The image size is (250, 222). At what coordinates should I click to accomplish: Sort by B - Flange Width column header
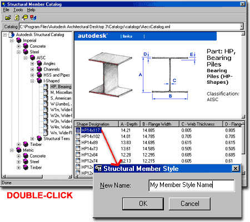coord(160,124)
